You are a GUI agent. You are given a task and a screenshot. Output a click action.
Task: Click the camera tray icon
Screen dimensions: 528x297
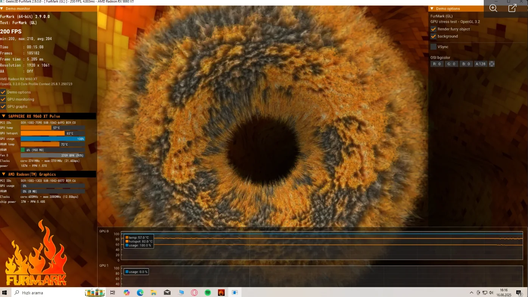[478, 292]
